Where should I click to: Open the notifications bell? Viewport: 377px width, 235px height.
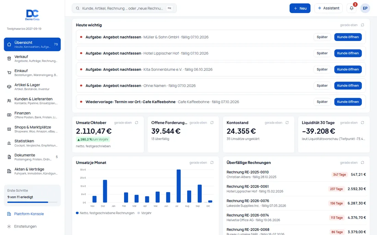coord(352,8)
